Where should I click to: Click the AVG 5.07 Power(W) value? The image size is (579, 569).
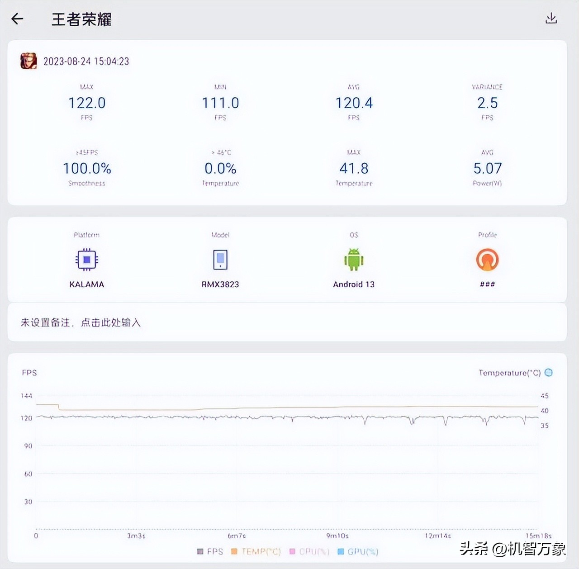[x=487, y=168]
